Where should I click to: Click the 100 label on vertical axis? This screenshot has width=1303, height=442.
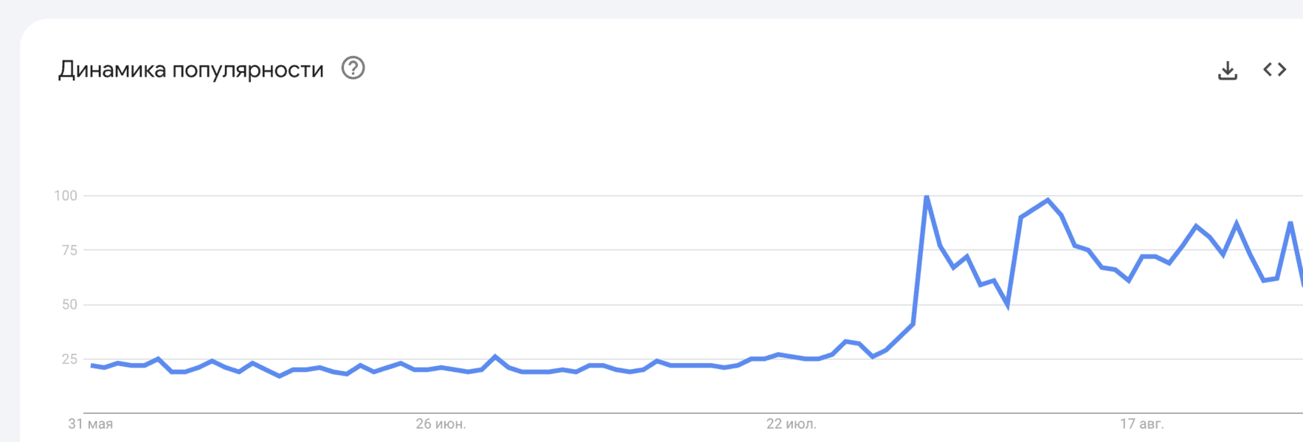66,196
